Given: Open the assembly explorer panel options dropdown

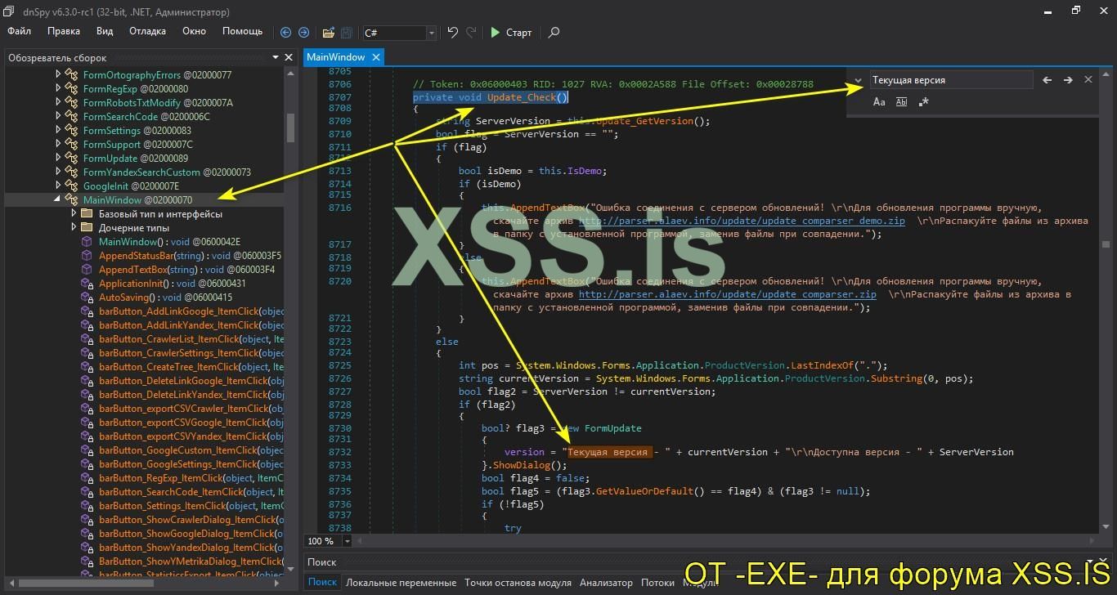Looking at the screenshot, I should pos(275,58).
